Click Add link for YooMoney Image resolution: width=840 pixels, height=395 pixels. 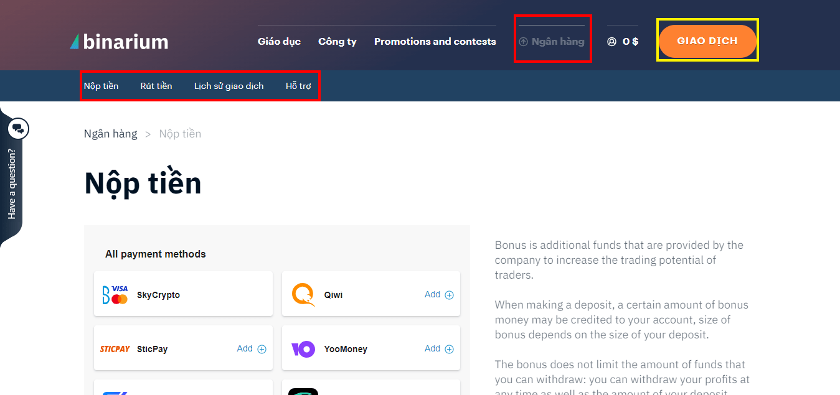coord(432,349)
